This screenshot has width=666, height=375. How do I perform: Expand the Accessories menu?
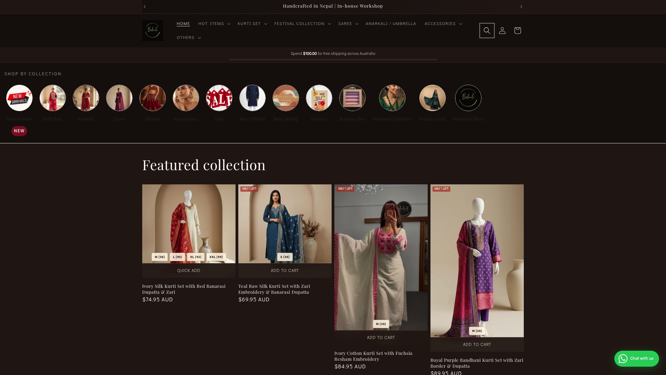coord(443,24)
